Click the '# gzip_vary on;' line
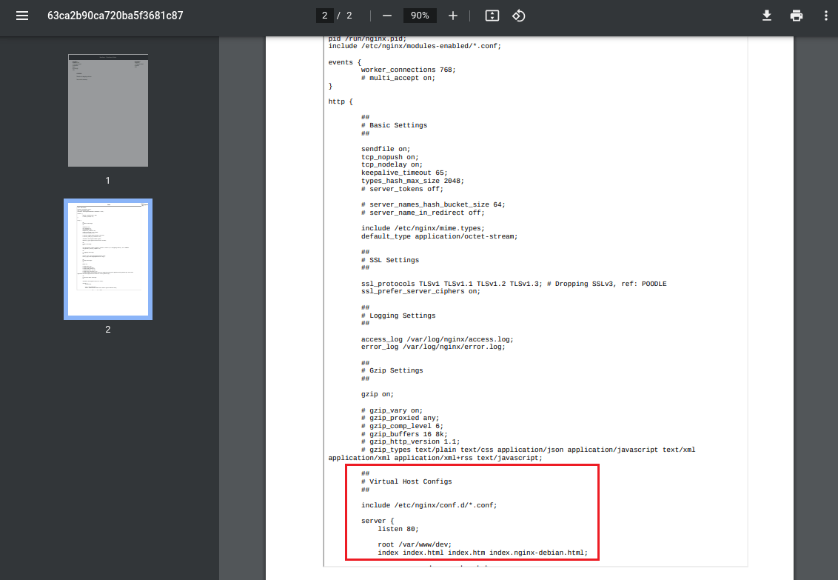The image size is (838, 580). (x=392, y=410)
